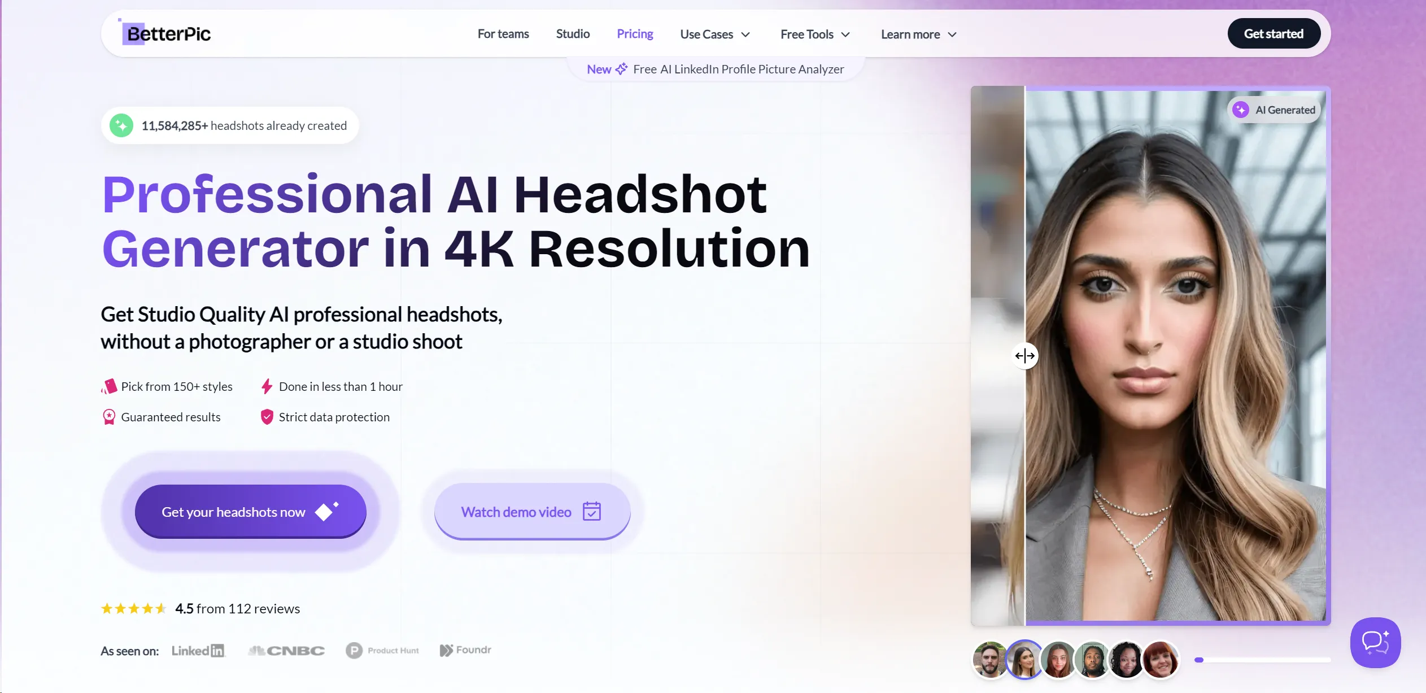The height and width of the screenshot is (693, 1426).
Task: Expand the Use Cases dropdown
Action: [714, 34]
